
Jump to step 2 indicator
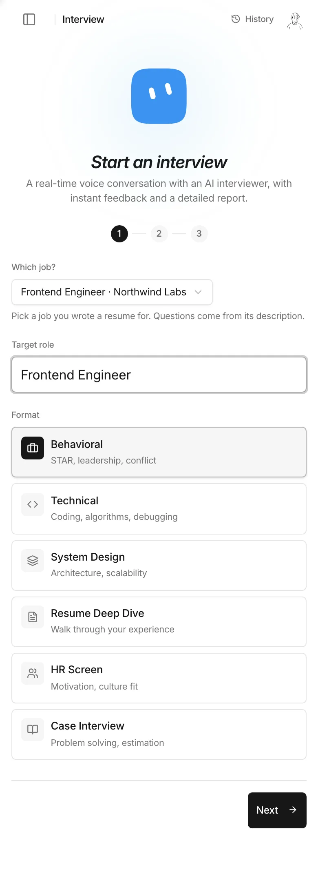click(x=159, y=234)
